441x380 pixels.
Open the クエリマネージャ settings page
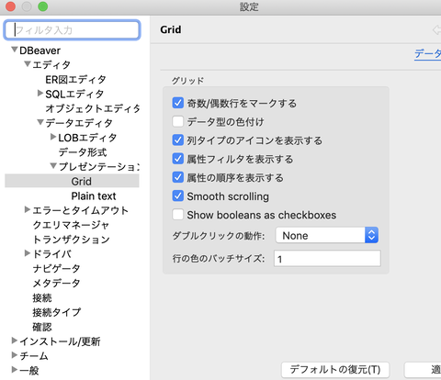71,225
